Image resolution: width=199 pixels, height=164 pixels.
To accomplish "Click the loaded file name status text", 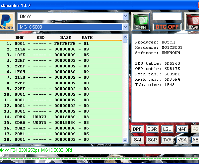I will coord(36,150).
